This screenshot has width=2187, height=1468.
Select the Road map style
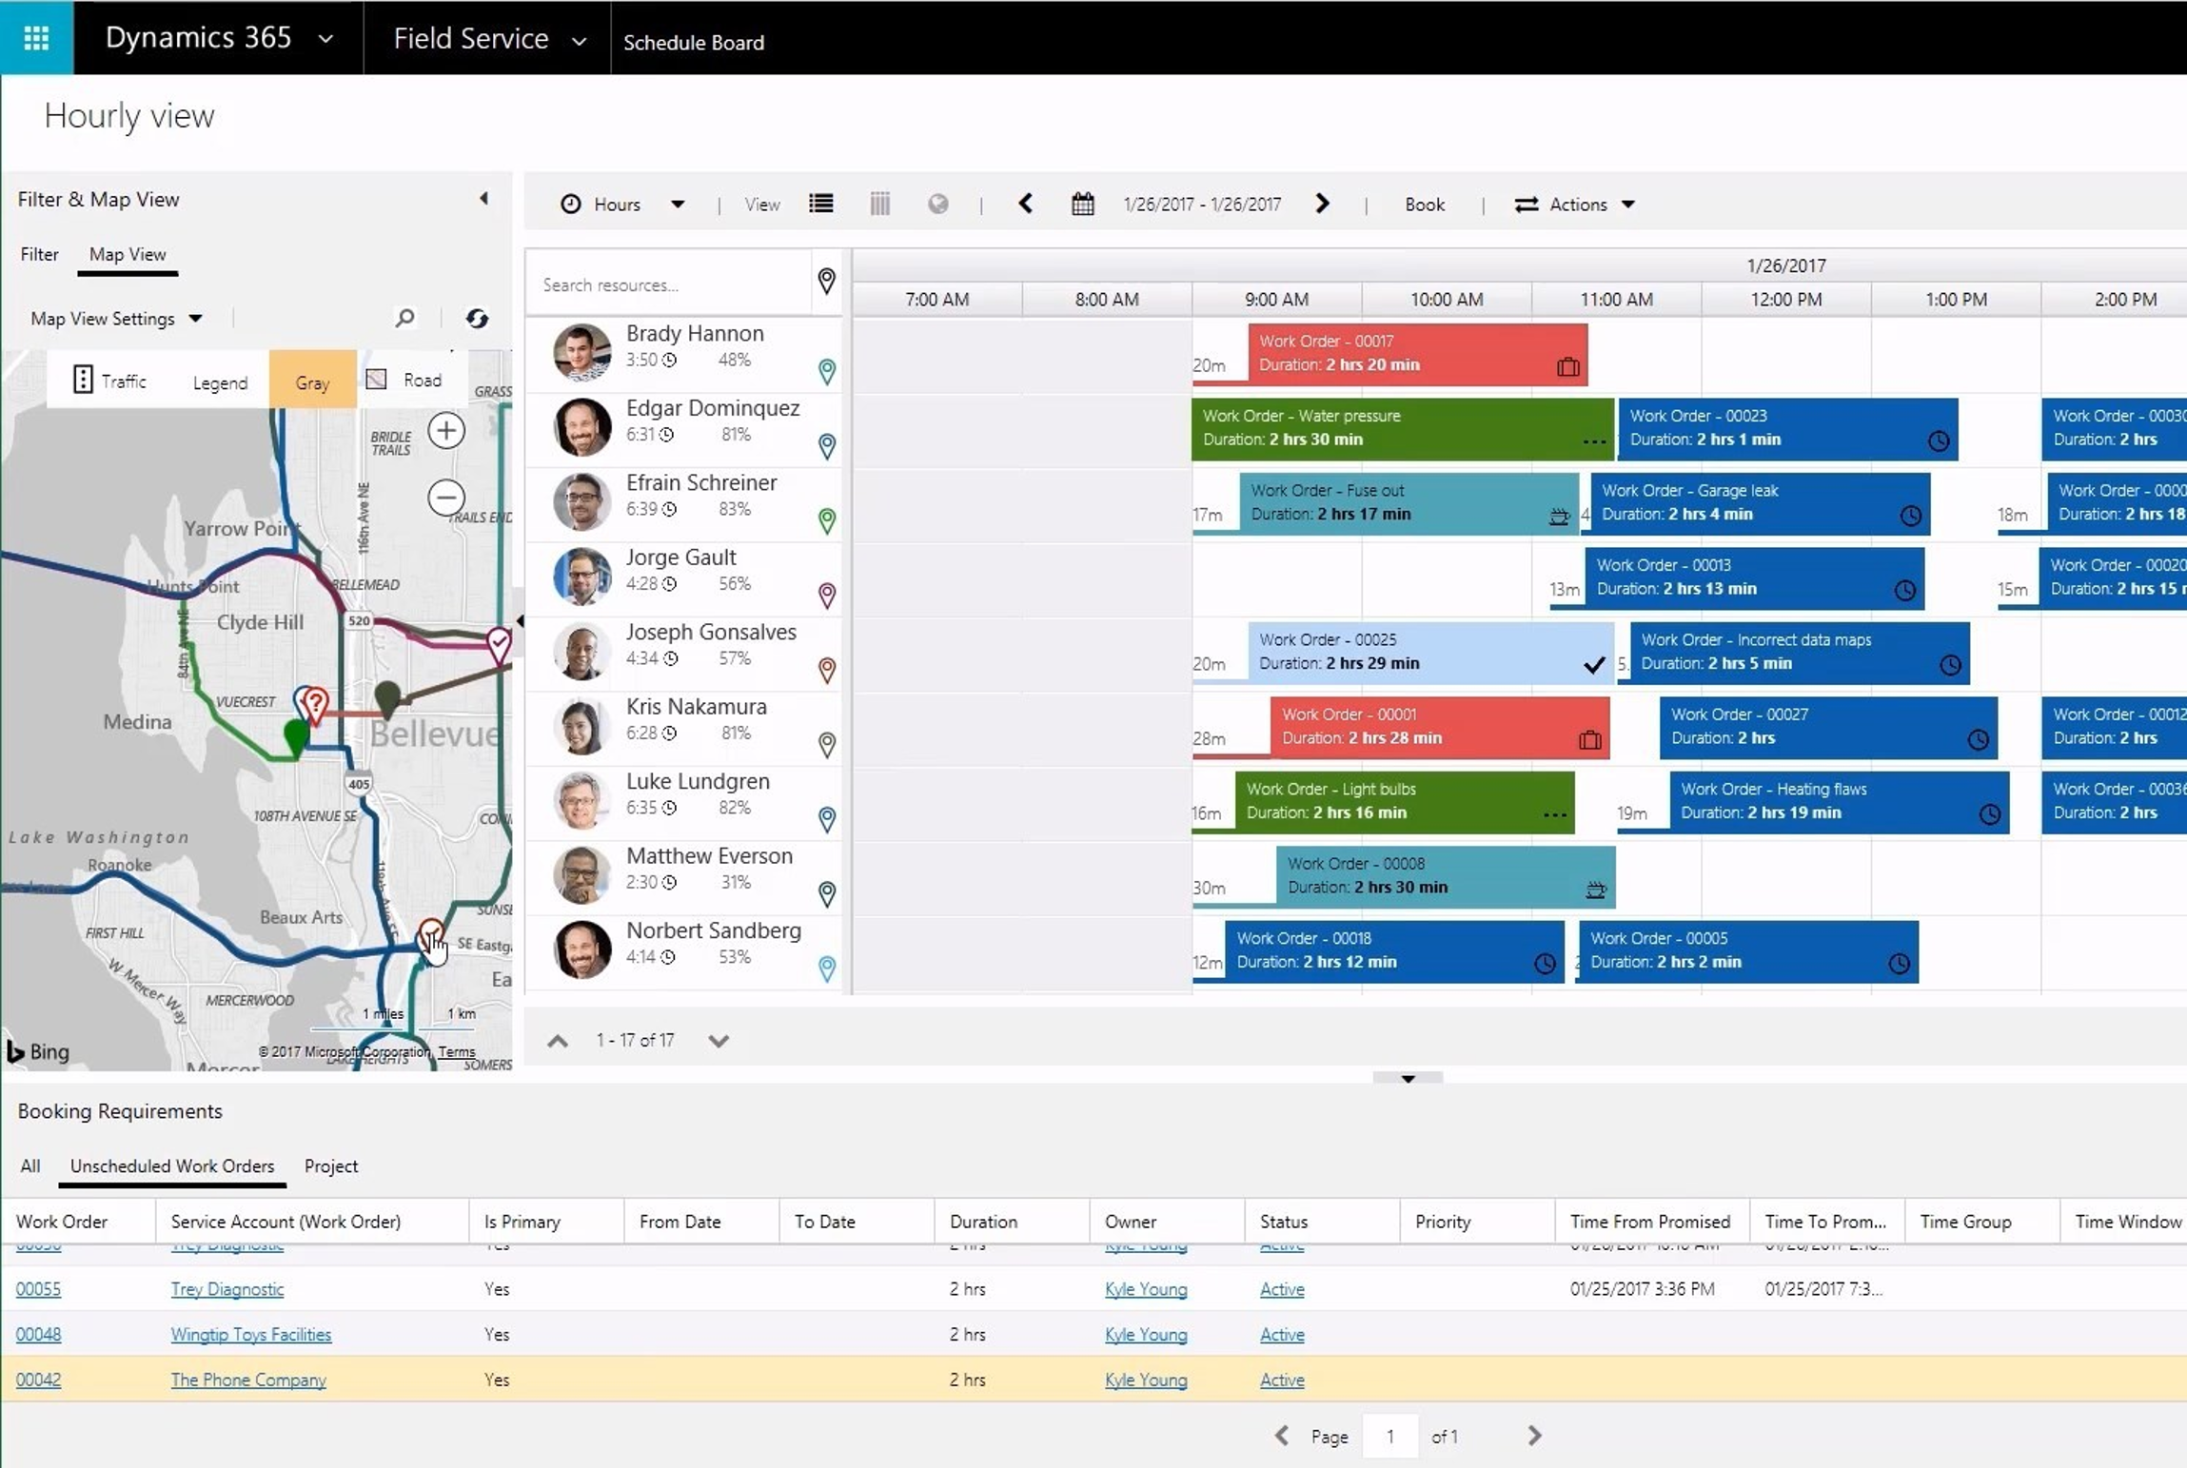pyautogui.click(x=404, y=380)
